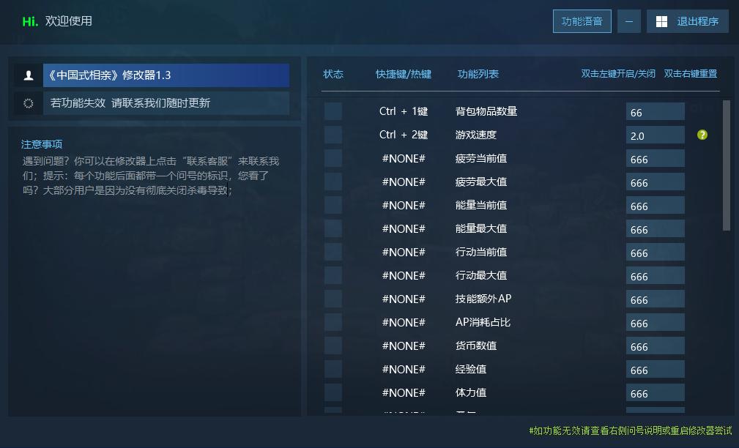739x448 pixels.
Task: Click the 注意事项 heading
Action: click(42, 144)
